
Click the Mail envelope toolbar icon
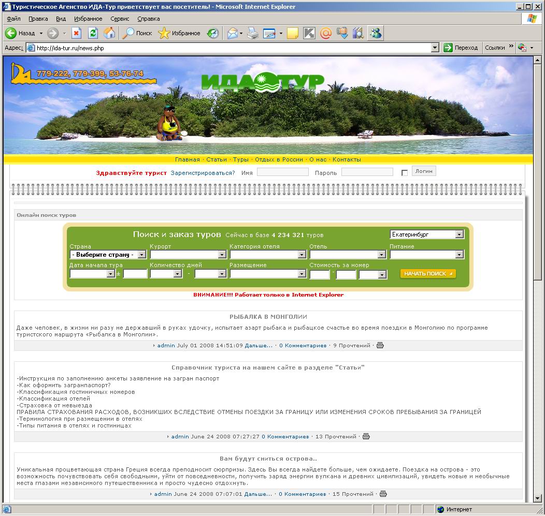tap(232, 33)
